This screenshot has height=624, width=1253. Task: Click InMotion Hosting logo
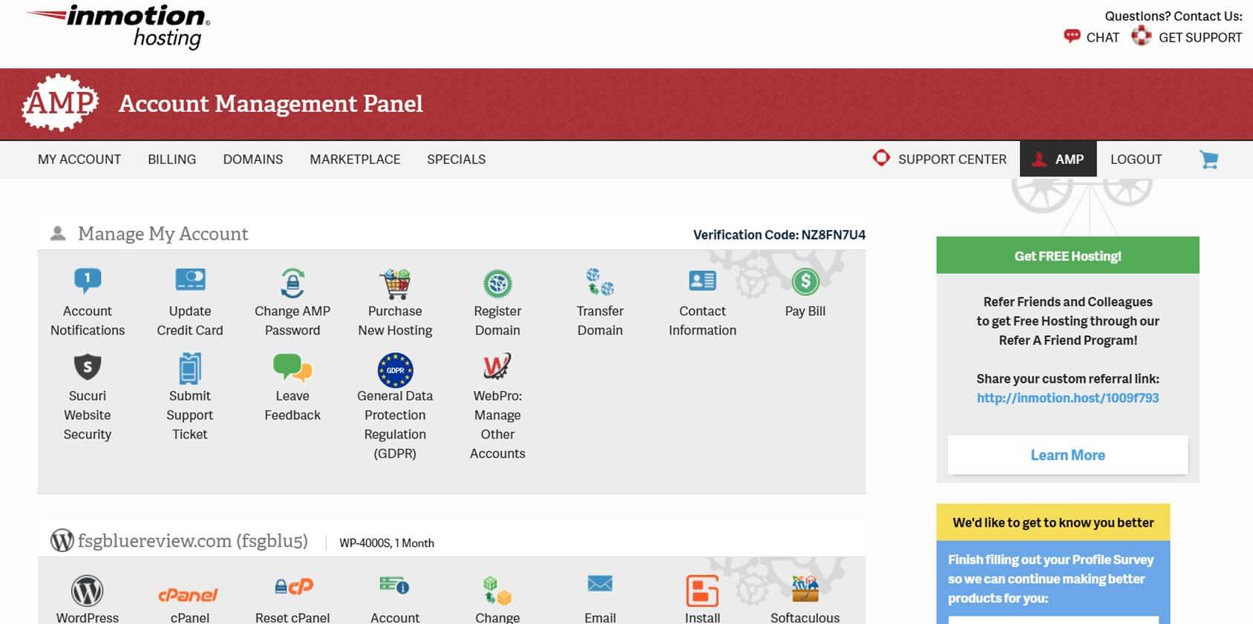(119, 27)
